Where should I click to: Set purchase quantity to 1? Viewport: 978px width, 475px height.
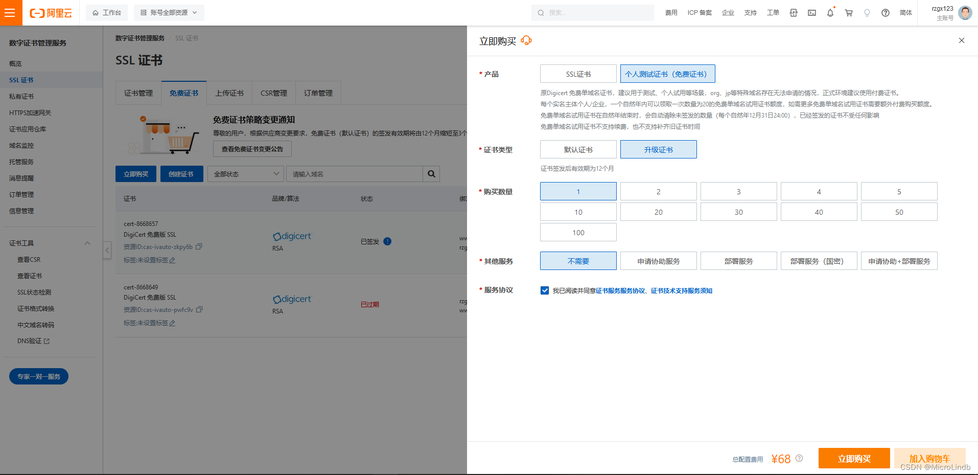pos(578,191)
